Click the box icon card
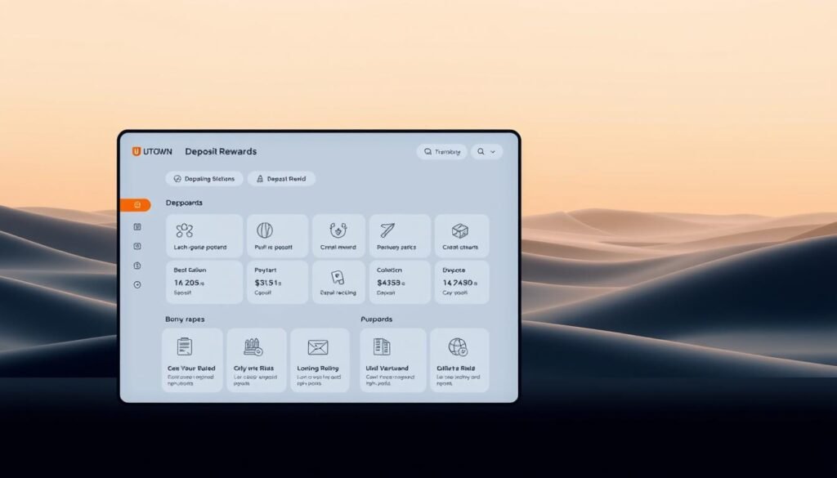The width and height of the screenshot is (837, 478). 461,235
